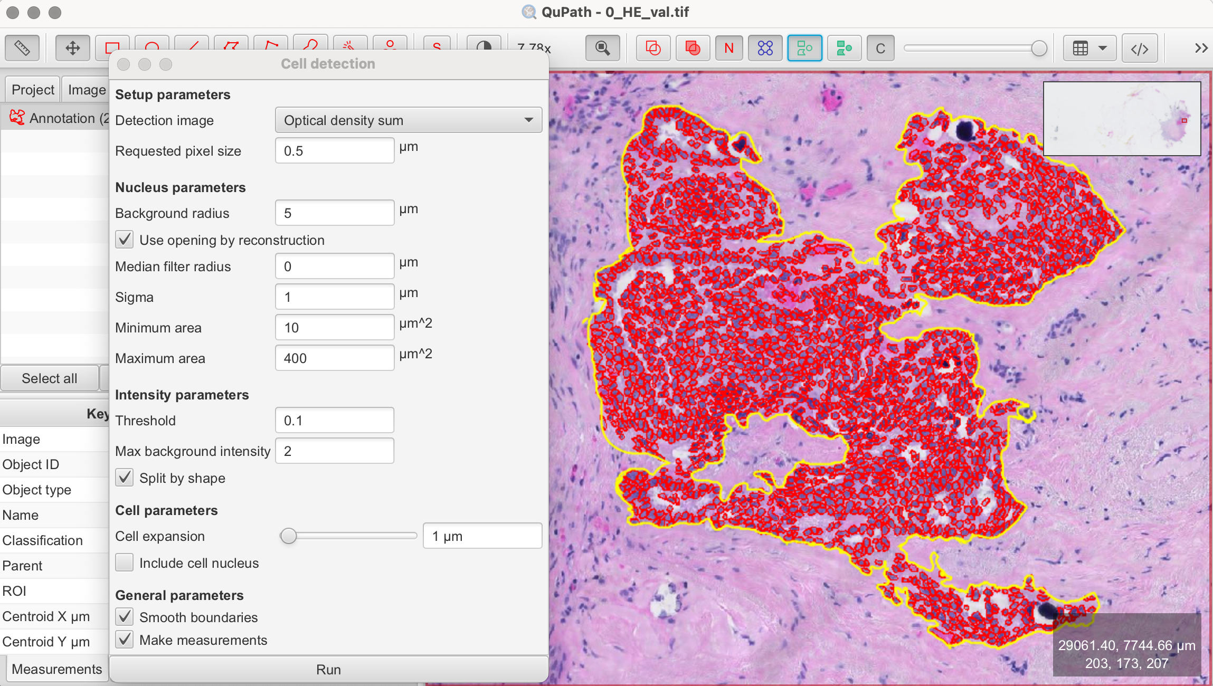Click the Zoom to fit magnifier icon

point(602,49)
